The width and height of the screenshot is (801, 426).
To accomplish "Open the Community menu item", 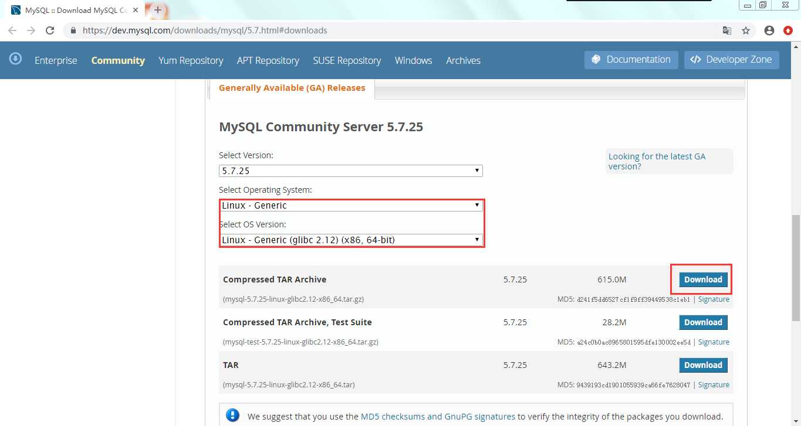I will coord(118,60).
